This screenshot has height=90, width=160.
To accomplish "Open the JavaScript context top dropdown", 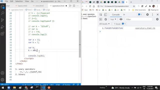I will [113, 19].
